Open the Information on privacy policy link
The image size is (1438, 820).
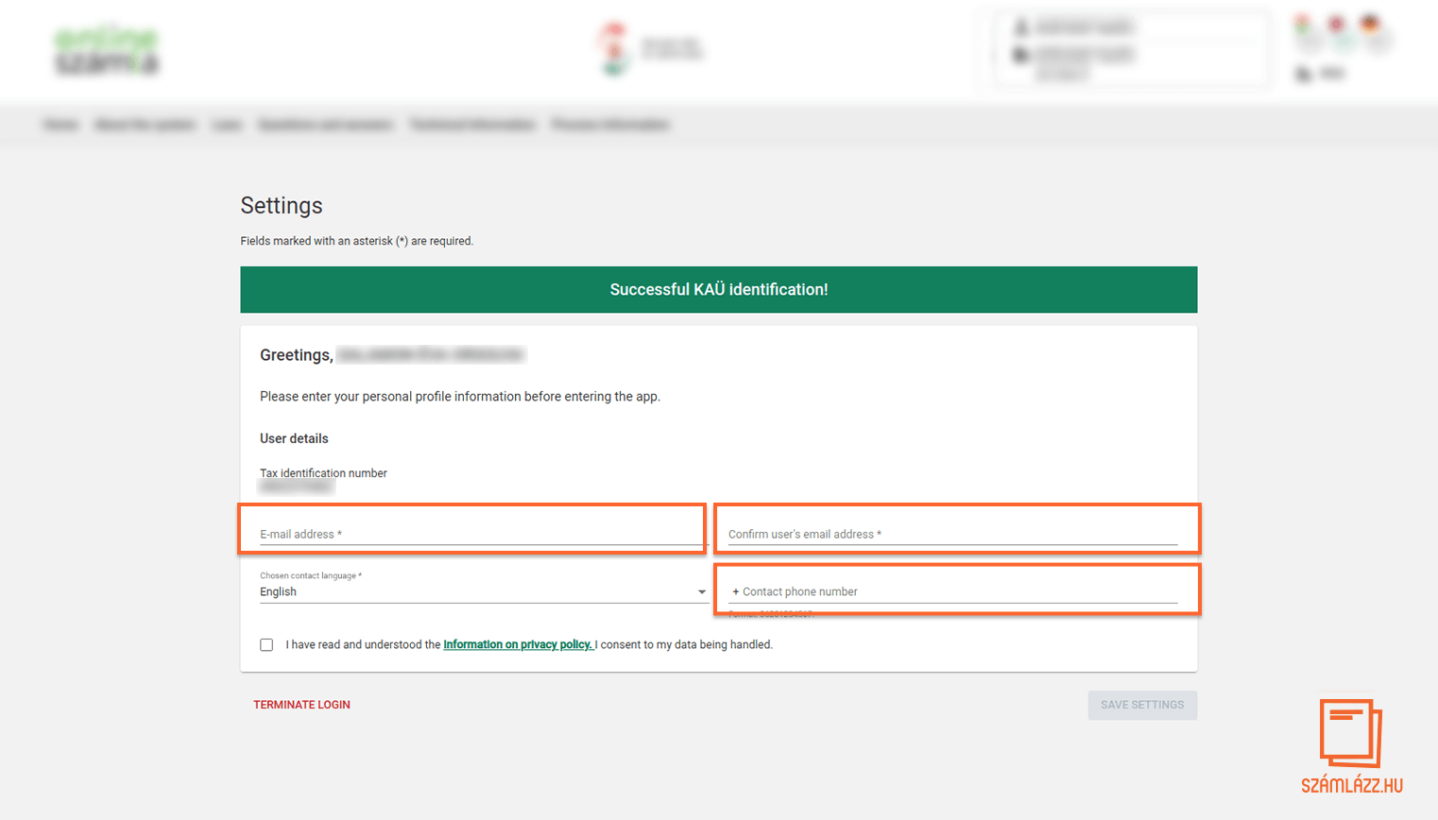[x=518, y=645]
